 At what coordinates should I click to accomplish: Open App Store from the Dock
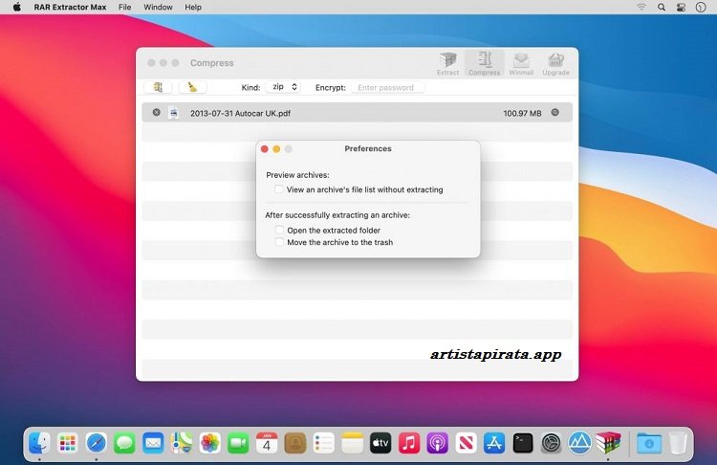tap(494, 443)
